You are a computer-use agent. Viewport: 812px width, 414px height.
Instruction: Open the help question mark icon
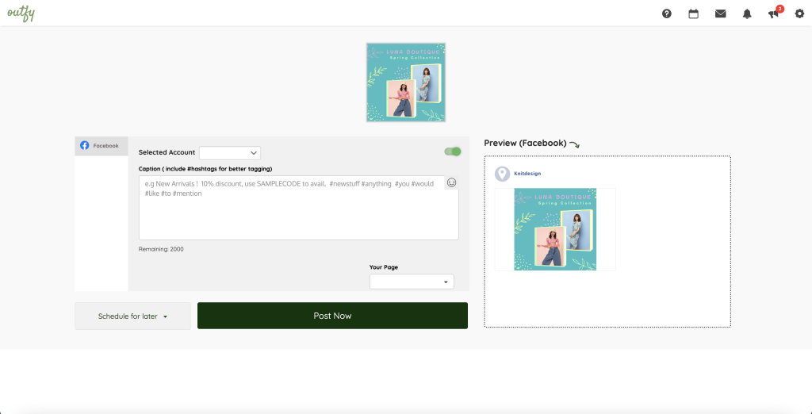click(667, 13)
